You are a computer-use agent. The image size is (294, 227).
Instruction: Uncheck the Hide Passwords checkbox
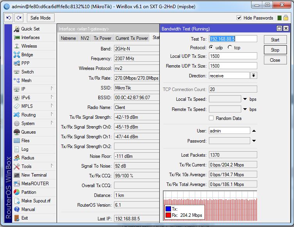click(239, 18)
